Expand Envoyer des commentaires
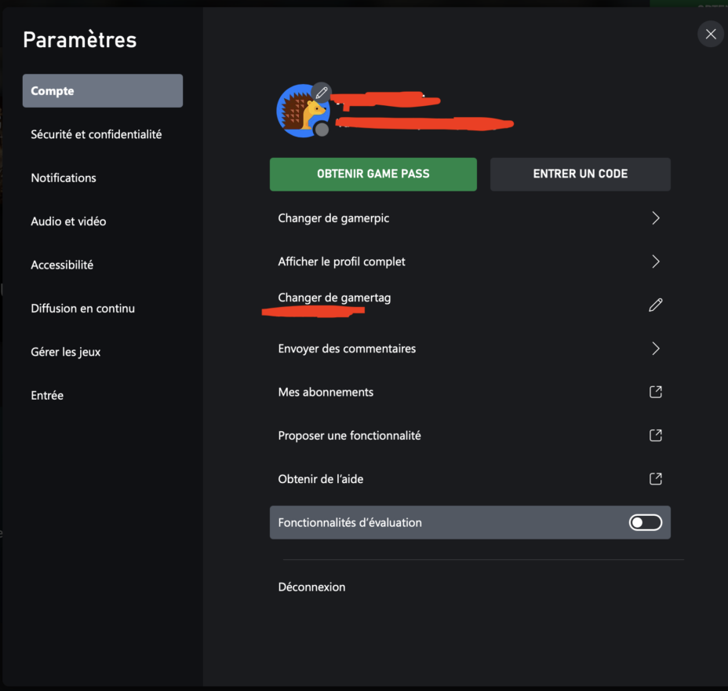Image resolution: width=728 pixels, height=691 pixels. 470,348
